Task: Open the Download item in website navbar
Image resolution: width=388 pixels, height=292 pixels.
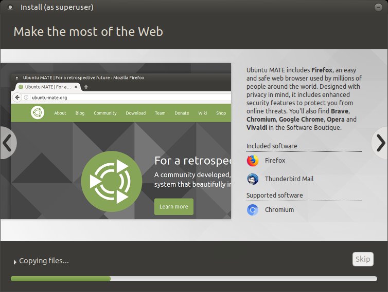Action: click(135, 113)
